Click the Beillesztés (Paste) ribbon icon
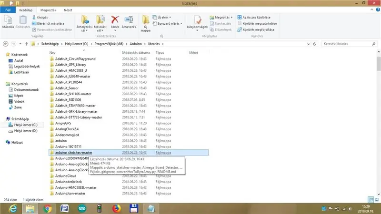This screenshot has height=214, width=381. (x=23, y=22)
